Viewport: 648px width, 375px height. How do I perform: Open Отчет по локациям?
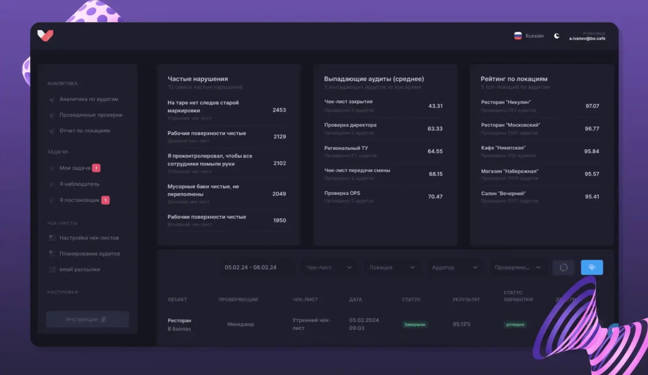[x=85, y=131]
